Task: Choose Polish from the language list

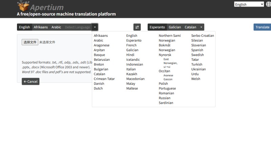Action: [163, 83]
